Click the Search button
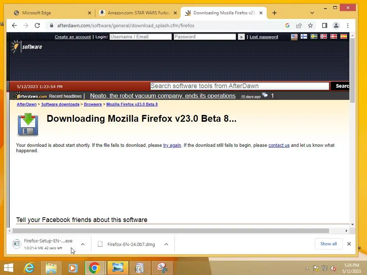The height and width of the screenshot is (275, 367). [341, 86]
